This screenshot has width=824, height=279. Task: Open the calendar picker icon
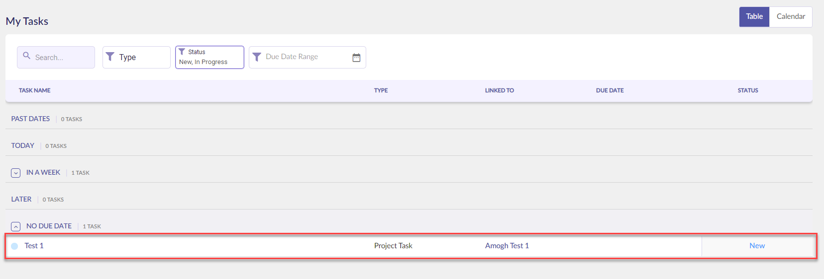point(356,58)
